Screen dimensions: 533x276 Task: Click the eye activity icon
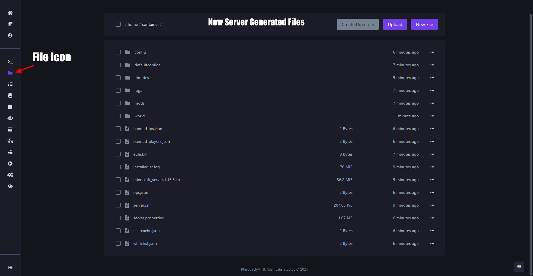point(10,186)
